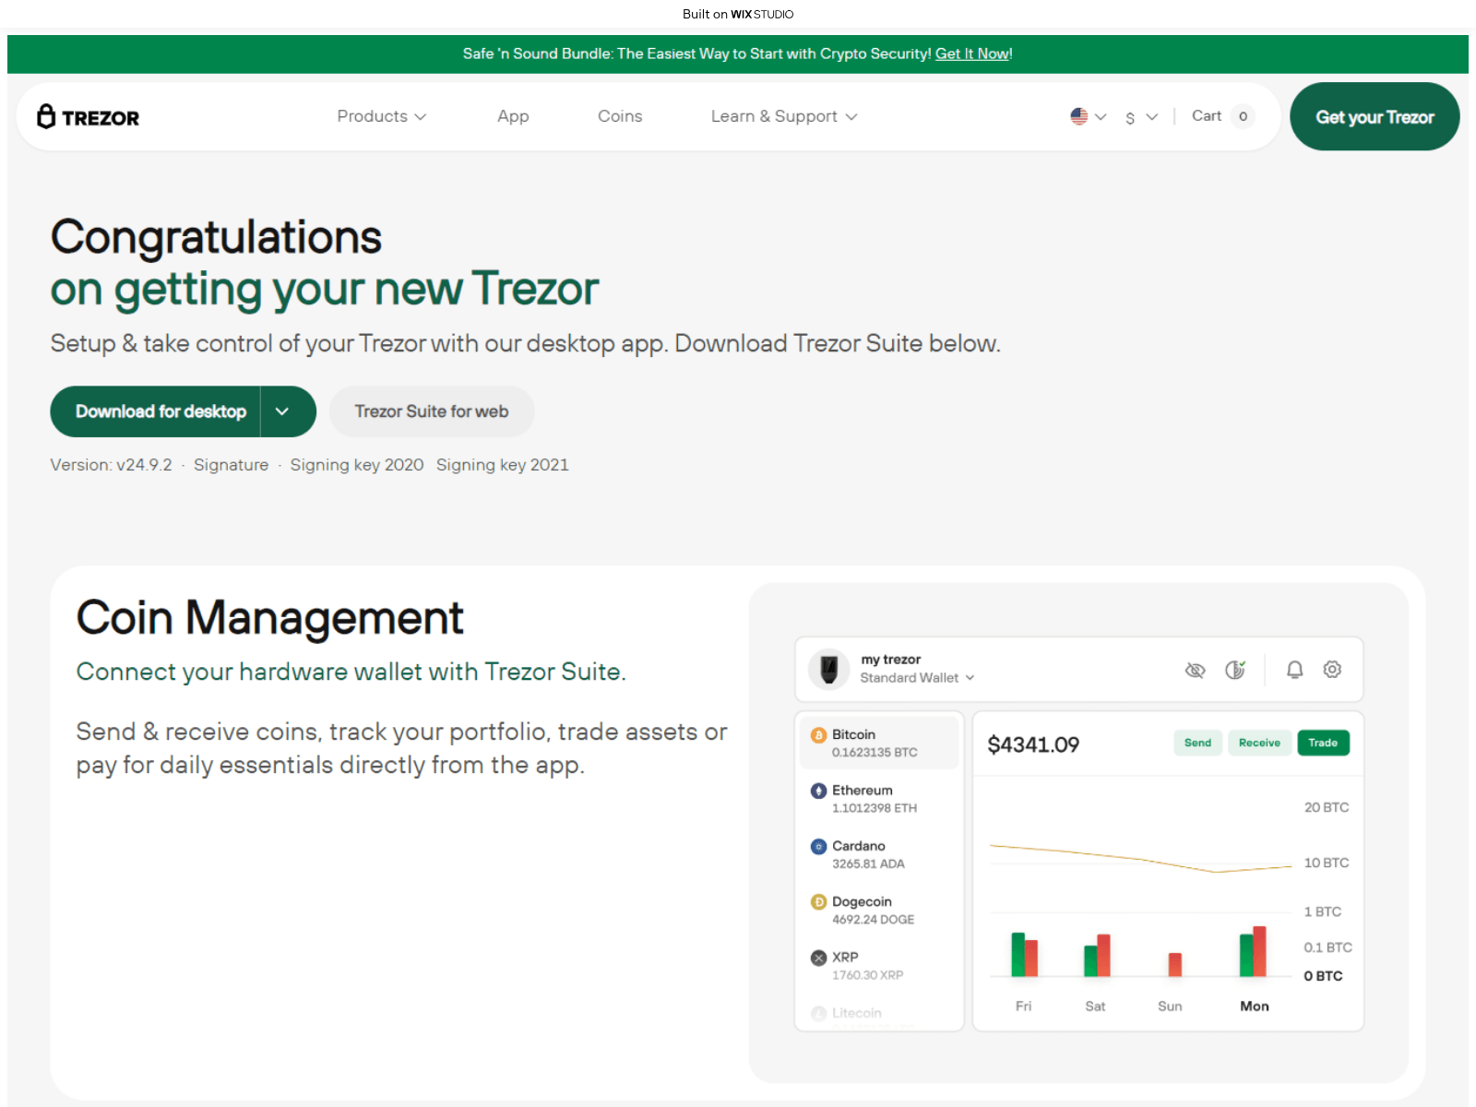1476x1107 pixels.
Task: Select the XRP account row
Action: pyautogui.click(x=879, y=966)
